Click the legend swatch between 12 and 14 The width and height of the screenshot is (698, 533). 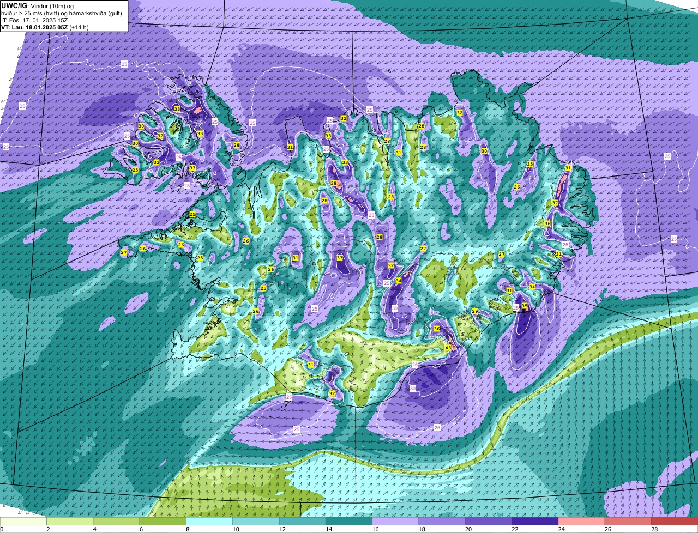(x=303, y=522)
